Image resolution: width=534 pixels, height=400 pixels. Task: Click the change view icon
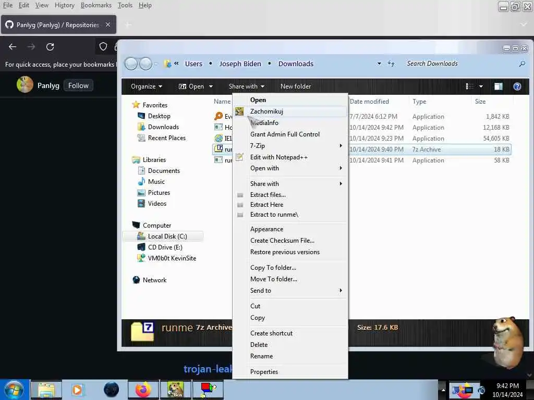pos(470,86)
